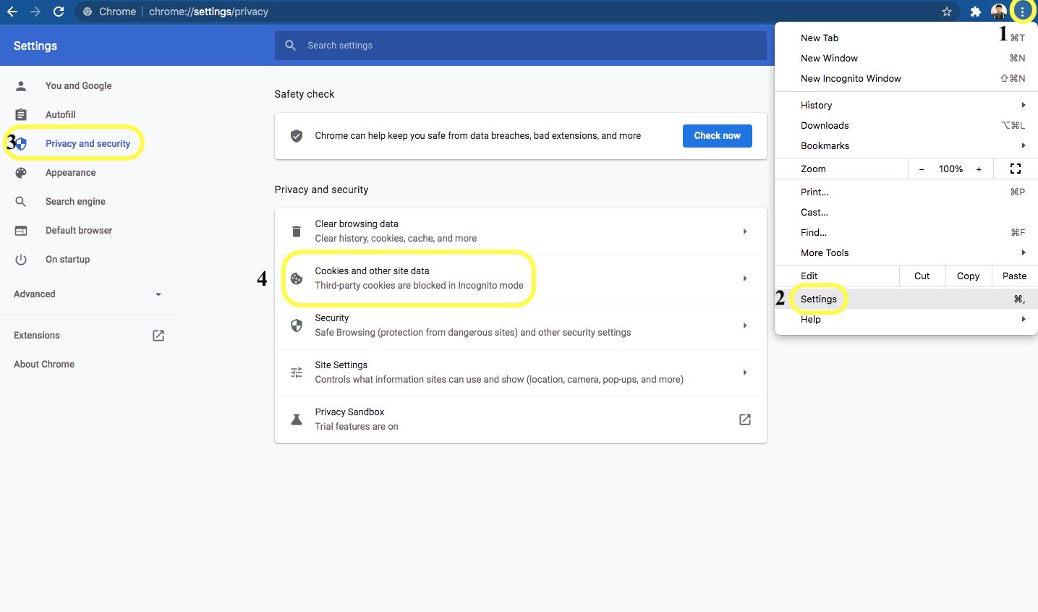Click the Privacy and security shield icon

[21, 144]
